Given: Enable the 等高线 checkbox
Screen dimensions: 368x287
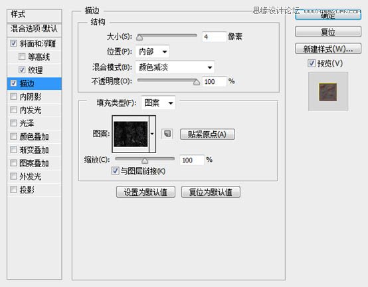Looking at the screenshot, I should 22,57.
